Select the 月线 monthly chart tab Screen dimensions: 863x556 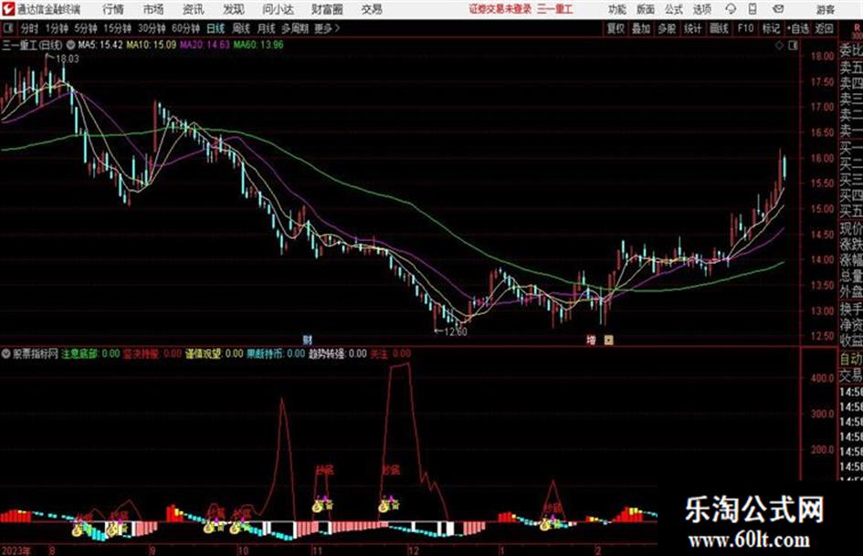pos(267,28)
